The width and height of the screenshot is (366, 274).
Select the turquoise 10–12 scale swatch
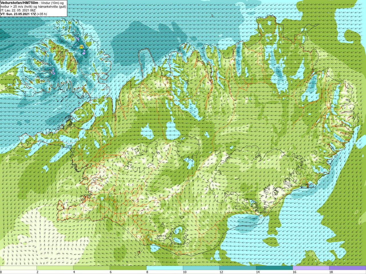click(201, 268)
